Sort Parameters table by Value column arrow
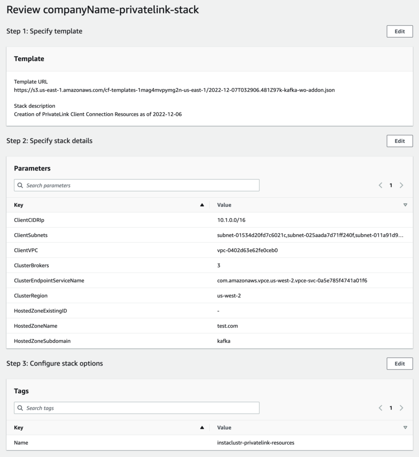The height and width of the screenshot is (457, 419). 405,205
